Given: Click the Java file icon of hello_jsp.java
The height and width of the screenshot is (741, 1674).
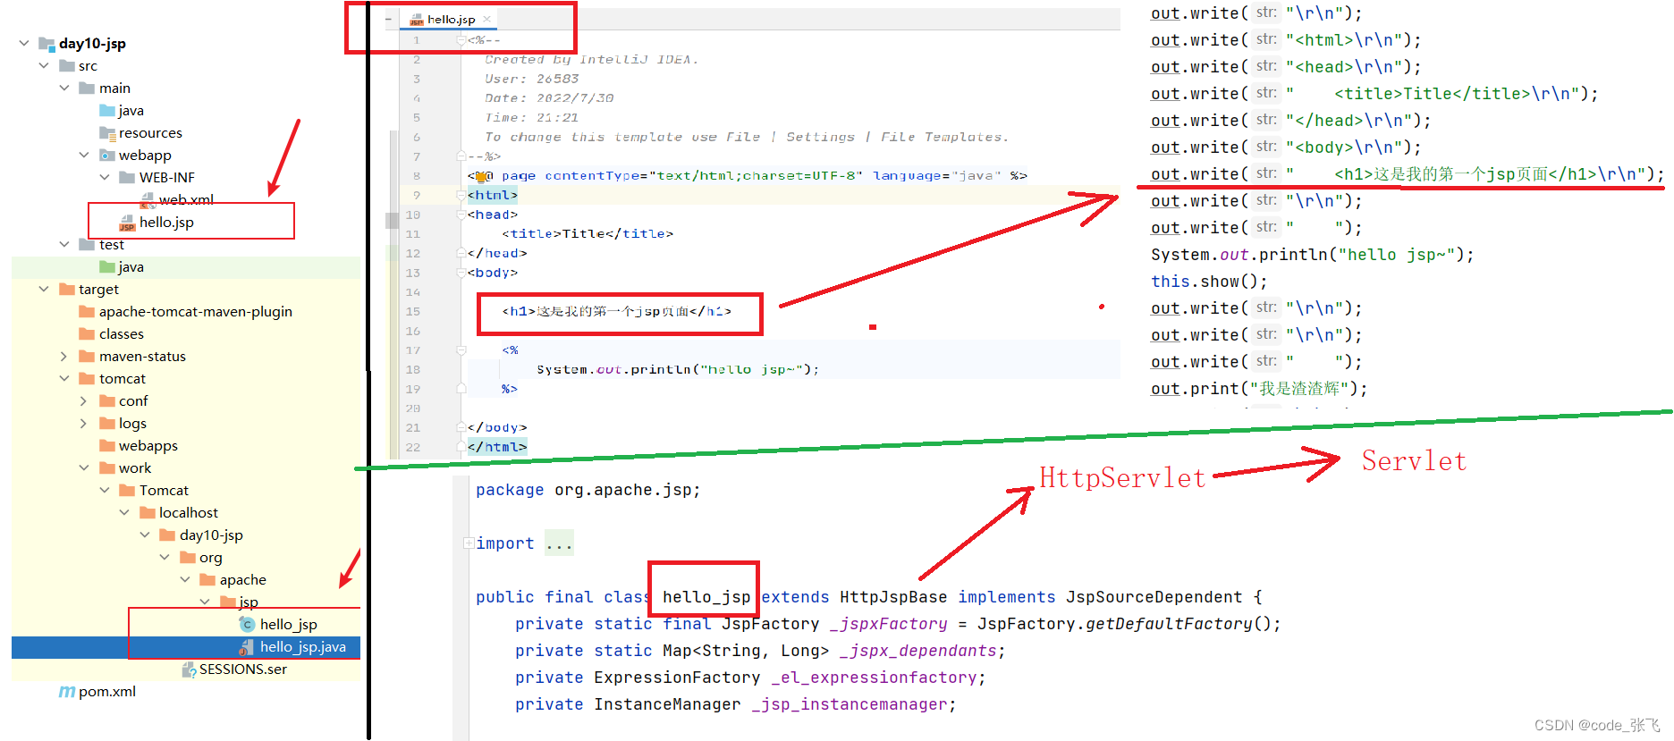Looking at the screenshot, I should pyautogui.click(x=248, y=646).
